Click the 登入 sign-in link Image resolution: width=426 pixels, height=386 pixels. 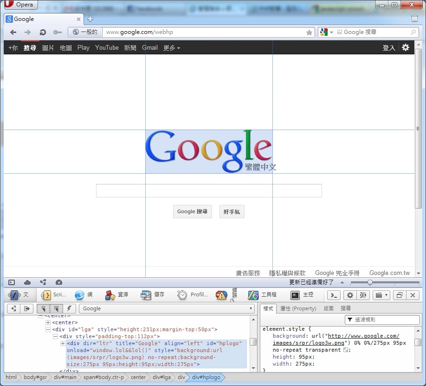pyautogui.click(x=388, y=48)
